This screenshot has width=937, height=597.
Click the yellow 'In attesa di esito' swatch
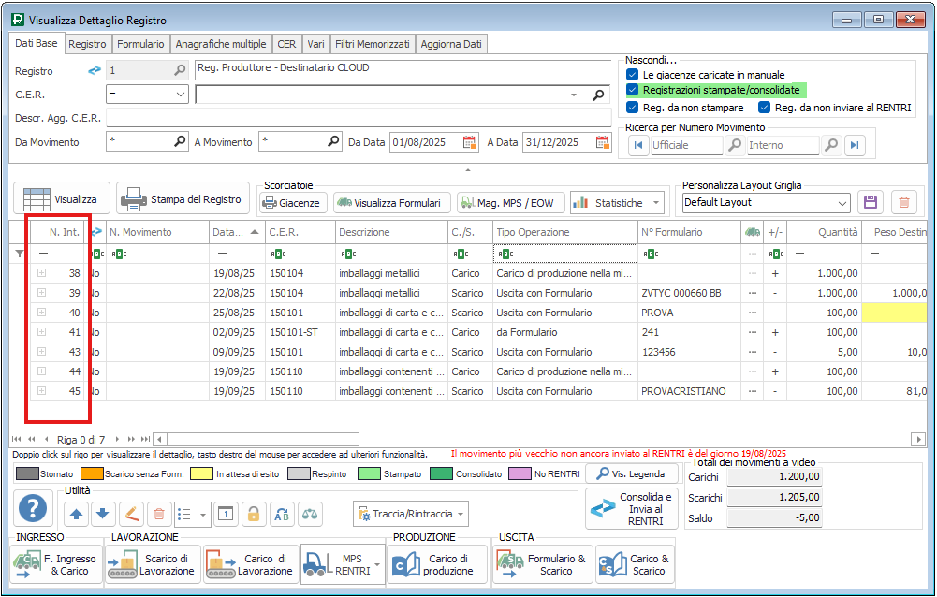[x=201, y=474]
